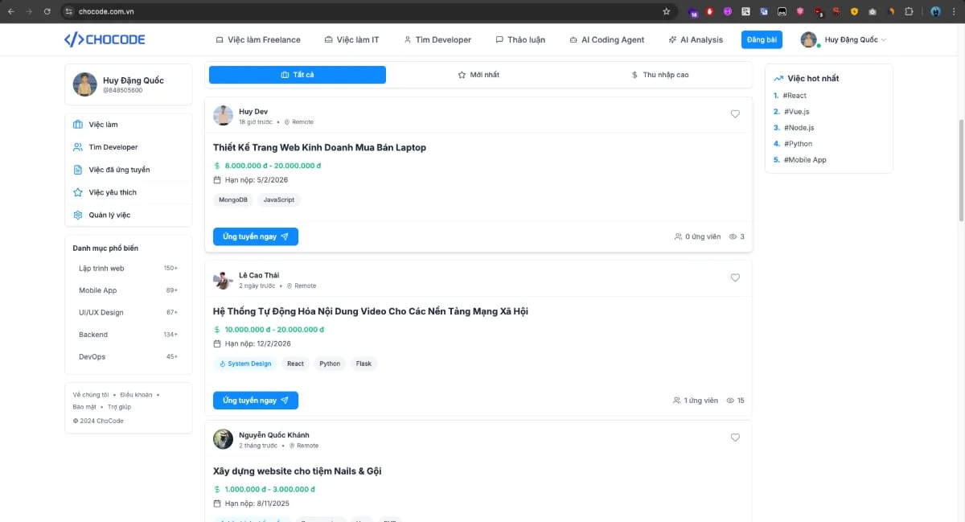Like Nguyễn Quốc Khánh's Nails website job
This screenshot has width=965, height=522.
point(735,438)
